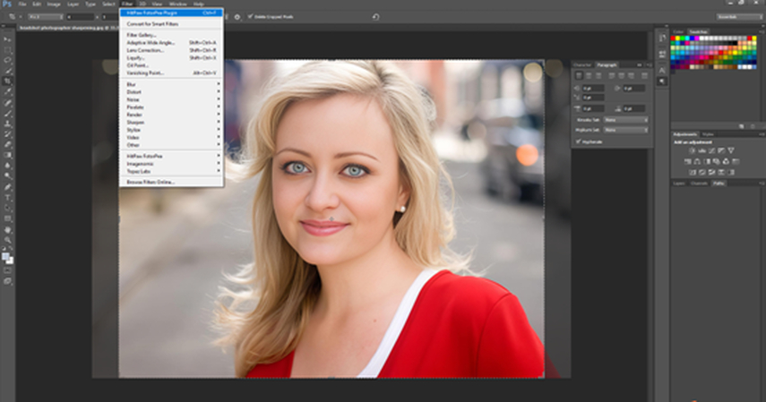Select the Zoom tool
Image resolution: width=766 pixels, height=402 pixels.
tap(7, 240)
